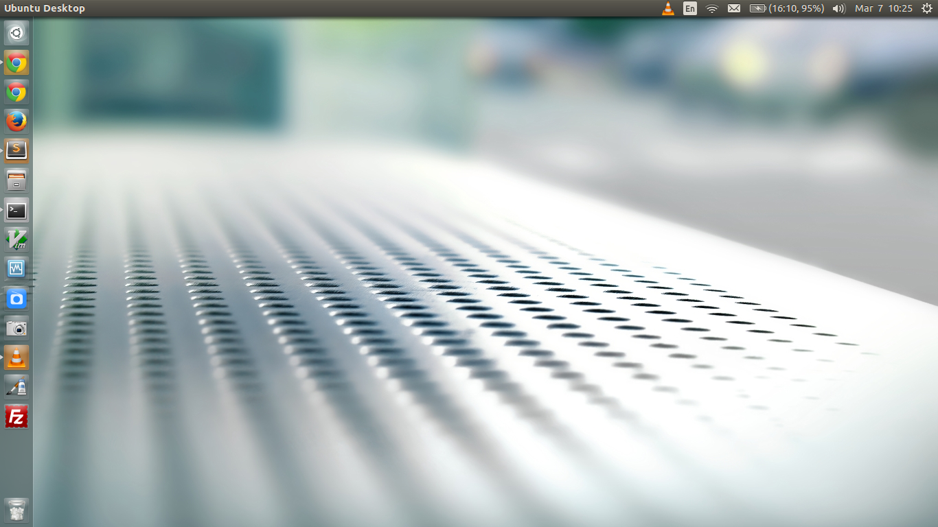Viewport: 938px width, 527px height.
Task: Switch to Sublime Text in launcher
Action: point(16,151)
